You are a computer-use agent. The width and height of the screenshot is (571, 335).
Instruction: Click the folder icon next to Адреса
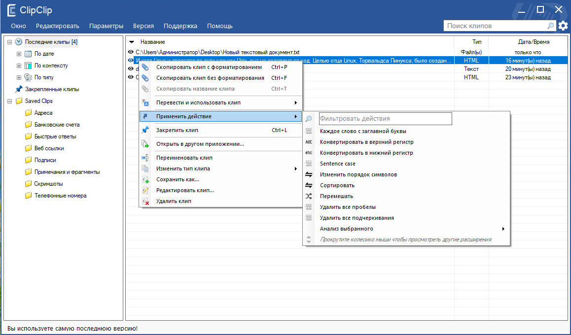click(29, 113)
